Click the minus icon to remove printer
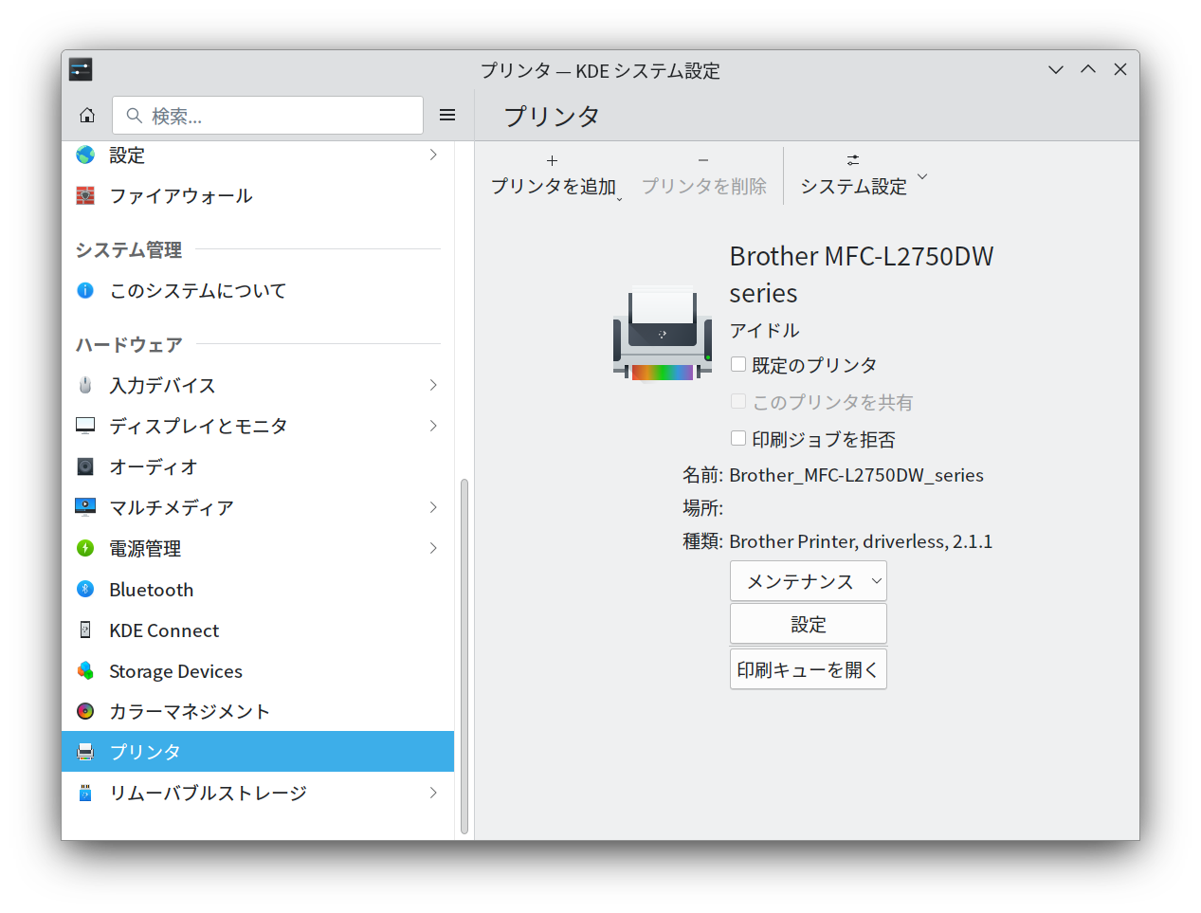The height and width of the screenshot is (913, 1201). (x=703, y=161)
